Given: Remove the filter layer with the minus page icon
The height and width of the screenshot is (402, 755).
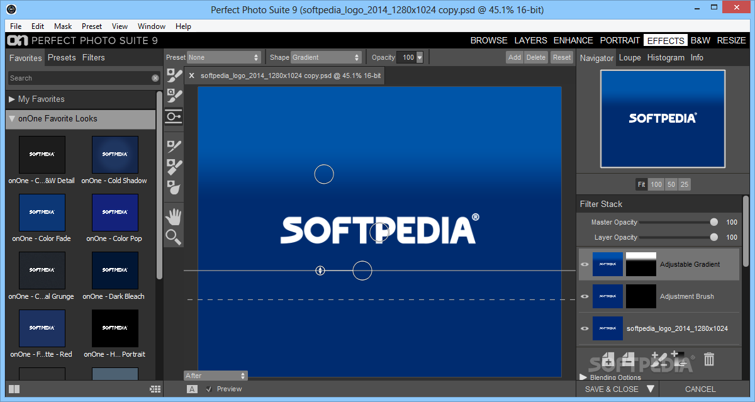Looking at the screenshot, I should coord(627,359).
